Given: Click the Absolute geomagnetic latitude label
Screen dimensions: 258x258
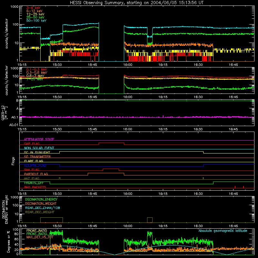Looking at the screenshot, I should (x=223, y=231).
